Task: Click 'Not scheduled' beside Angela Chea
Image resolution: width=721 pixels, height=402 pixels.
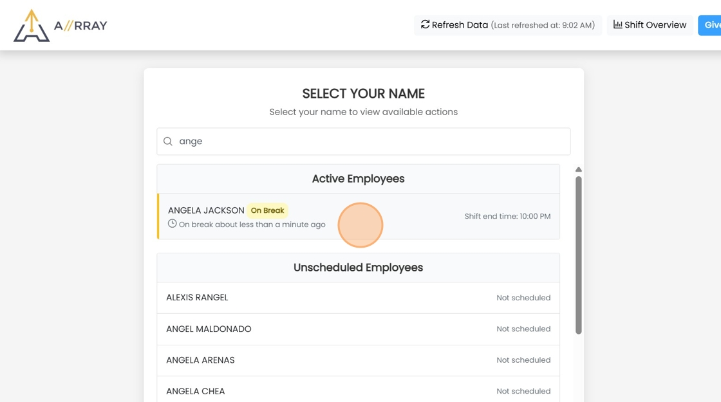Action: [523, 391]
